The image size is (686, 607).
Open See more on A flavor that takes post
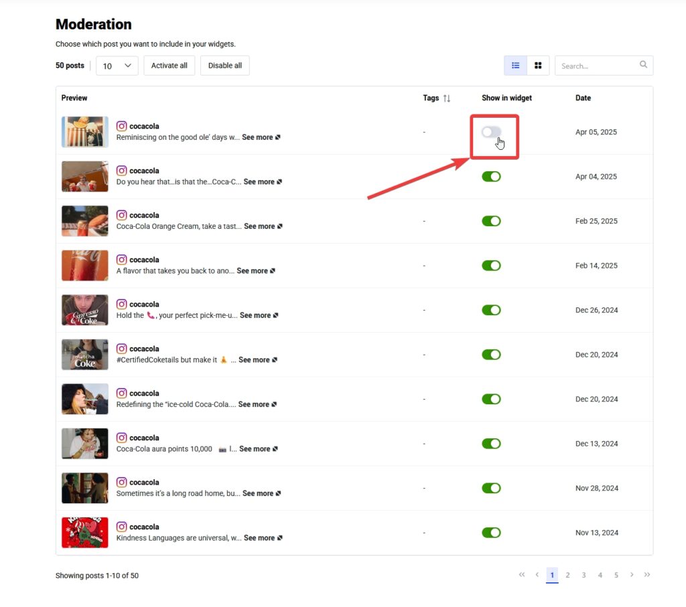tap(256, 271)
